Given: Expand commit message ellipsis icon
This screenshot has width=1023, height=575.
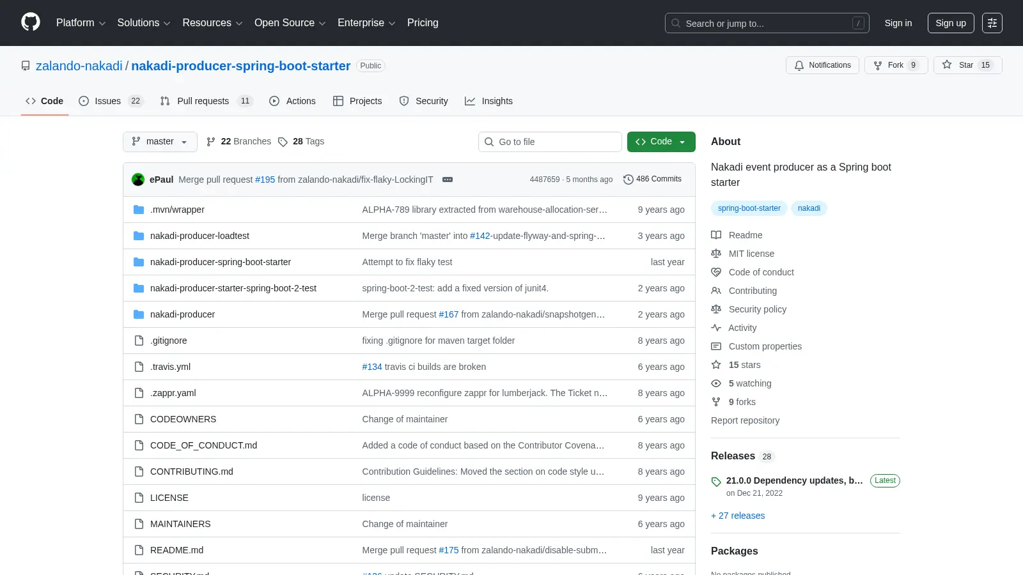Looking at the screenshot, I should 448,180.
